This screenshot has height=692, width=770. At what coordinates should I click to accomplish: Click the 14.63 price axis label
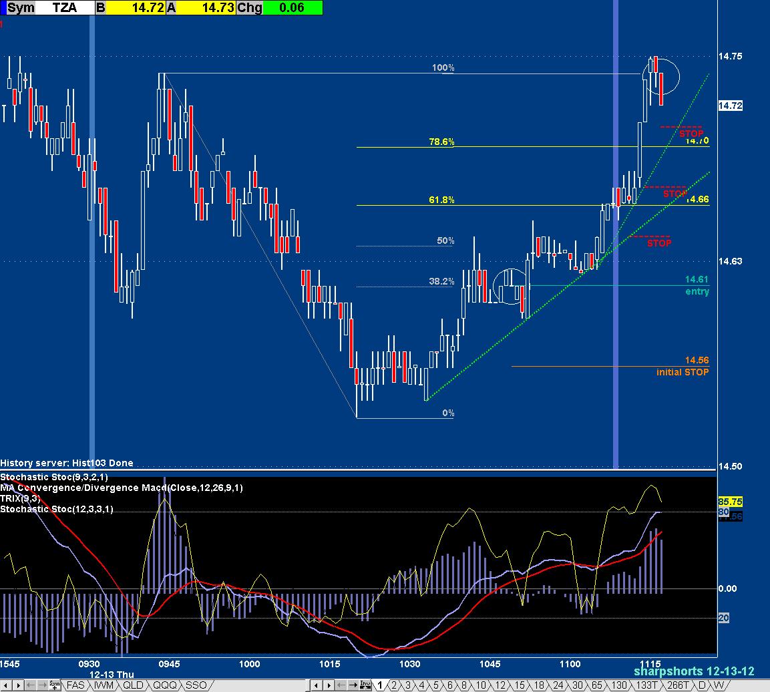730,261
